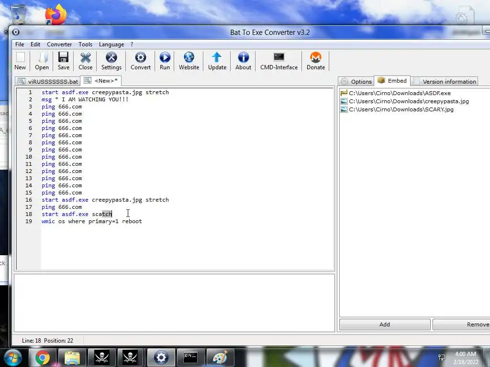Open the Recycle Bin desktop icon

(19, 15)
